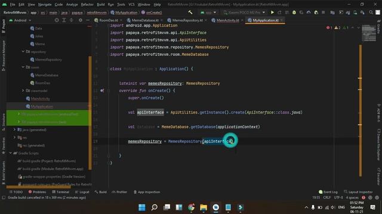Viewport: 382px width, 214px height.
Task: Toggle the Favorites tool window
Action: [4, 146]
